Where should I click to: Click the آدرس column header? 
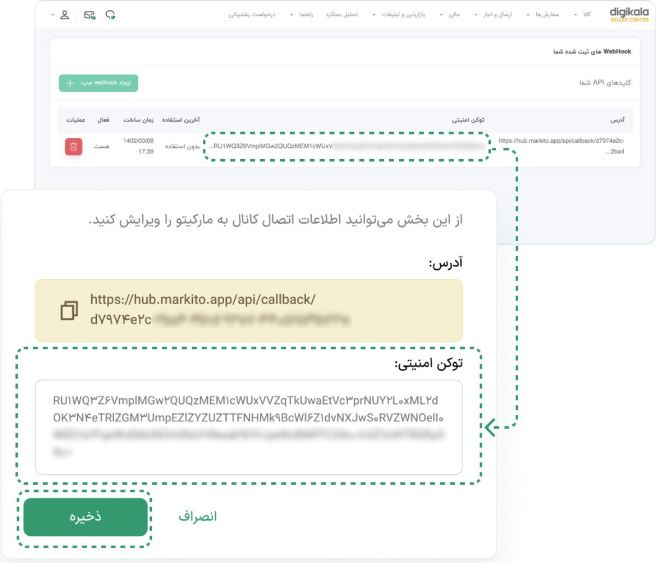[617, 120]
